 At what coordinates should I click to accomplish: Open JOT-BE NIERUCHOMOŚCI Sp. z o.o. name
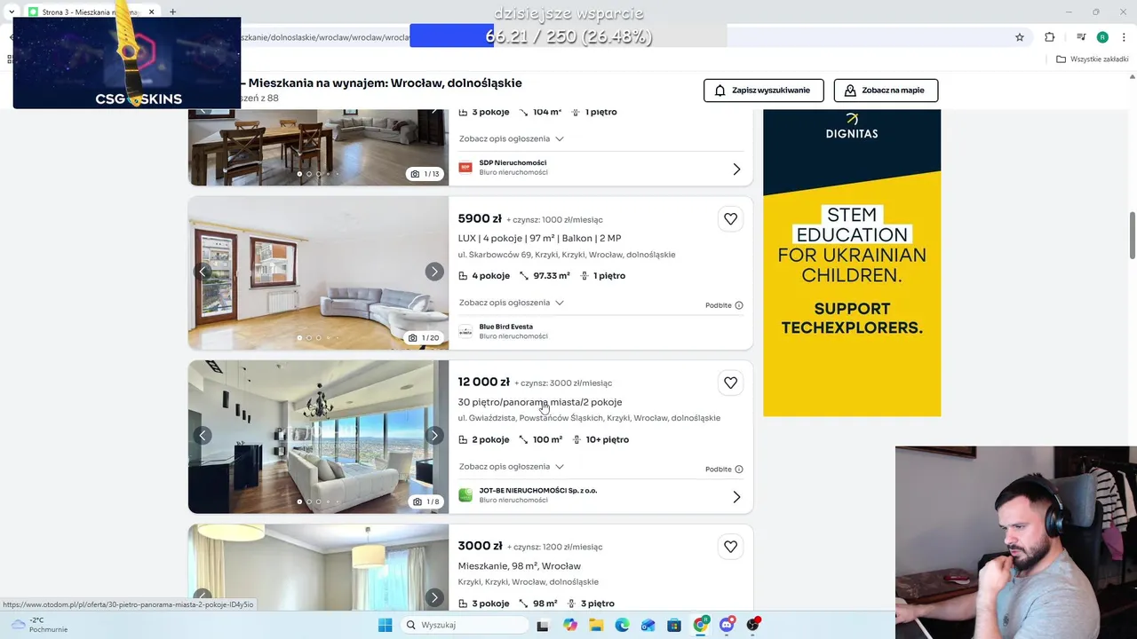538,490
